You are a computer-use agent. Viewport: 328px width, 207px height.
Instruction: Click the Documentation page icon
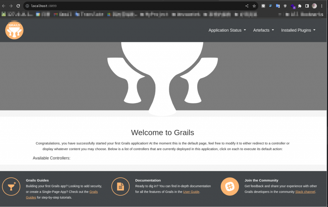pos(120,186)
